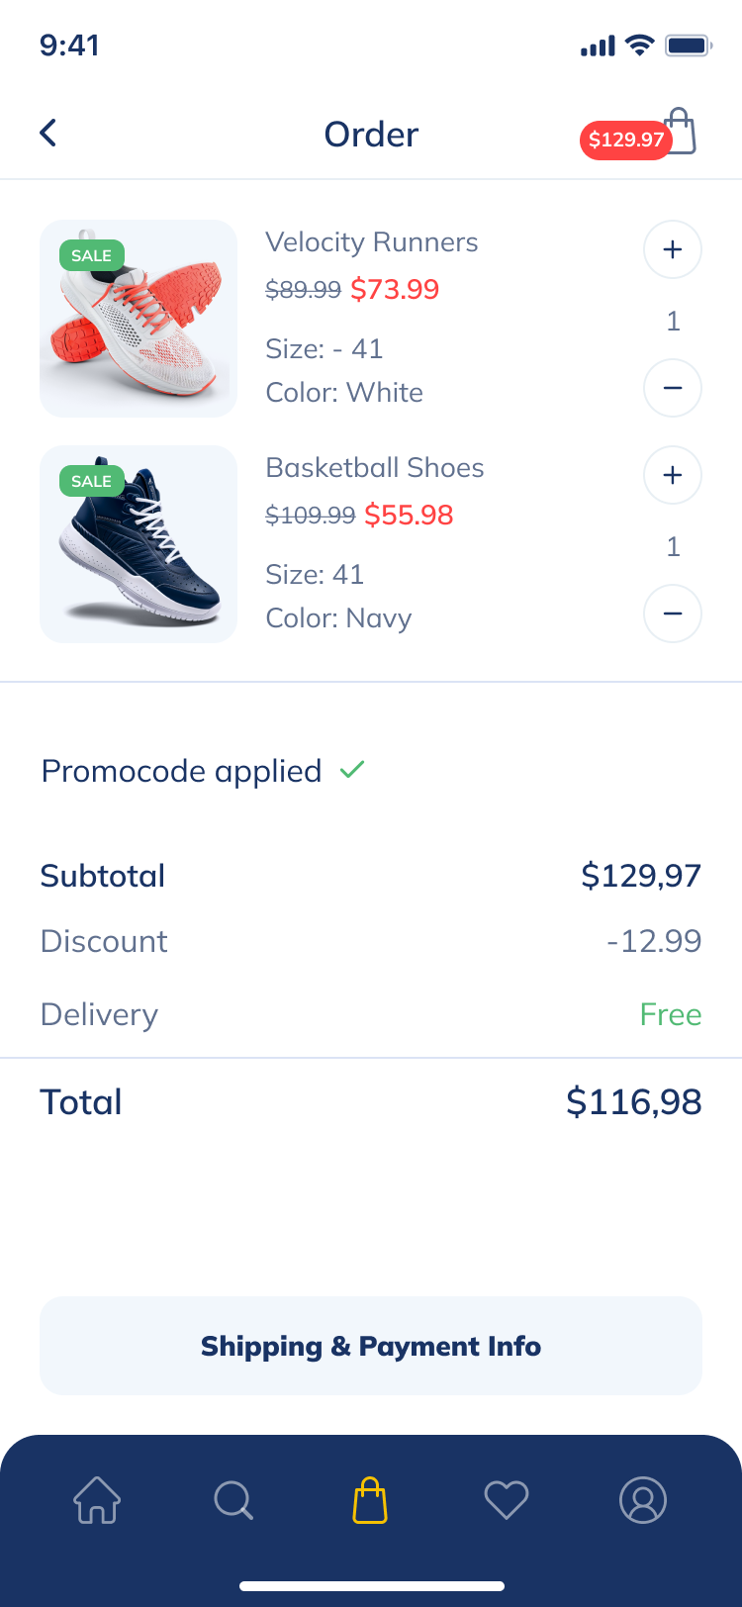
Task: Tap the SALE badge on Basketball Shoes
Action: click(91, 481)
